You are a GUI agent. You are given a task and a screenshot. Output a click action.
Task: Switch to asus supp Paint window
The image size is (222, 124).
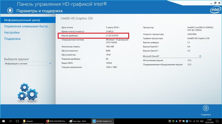(79, 121)
